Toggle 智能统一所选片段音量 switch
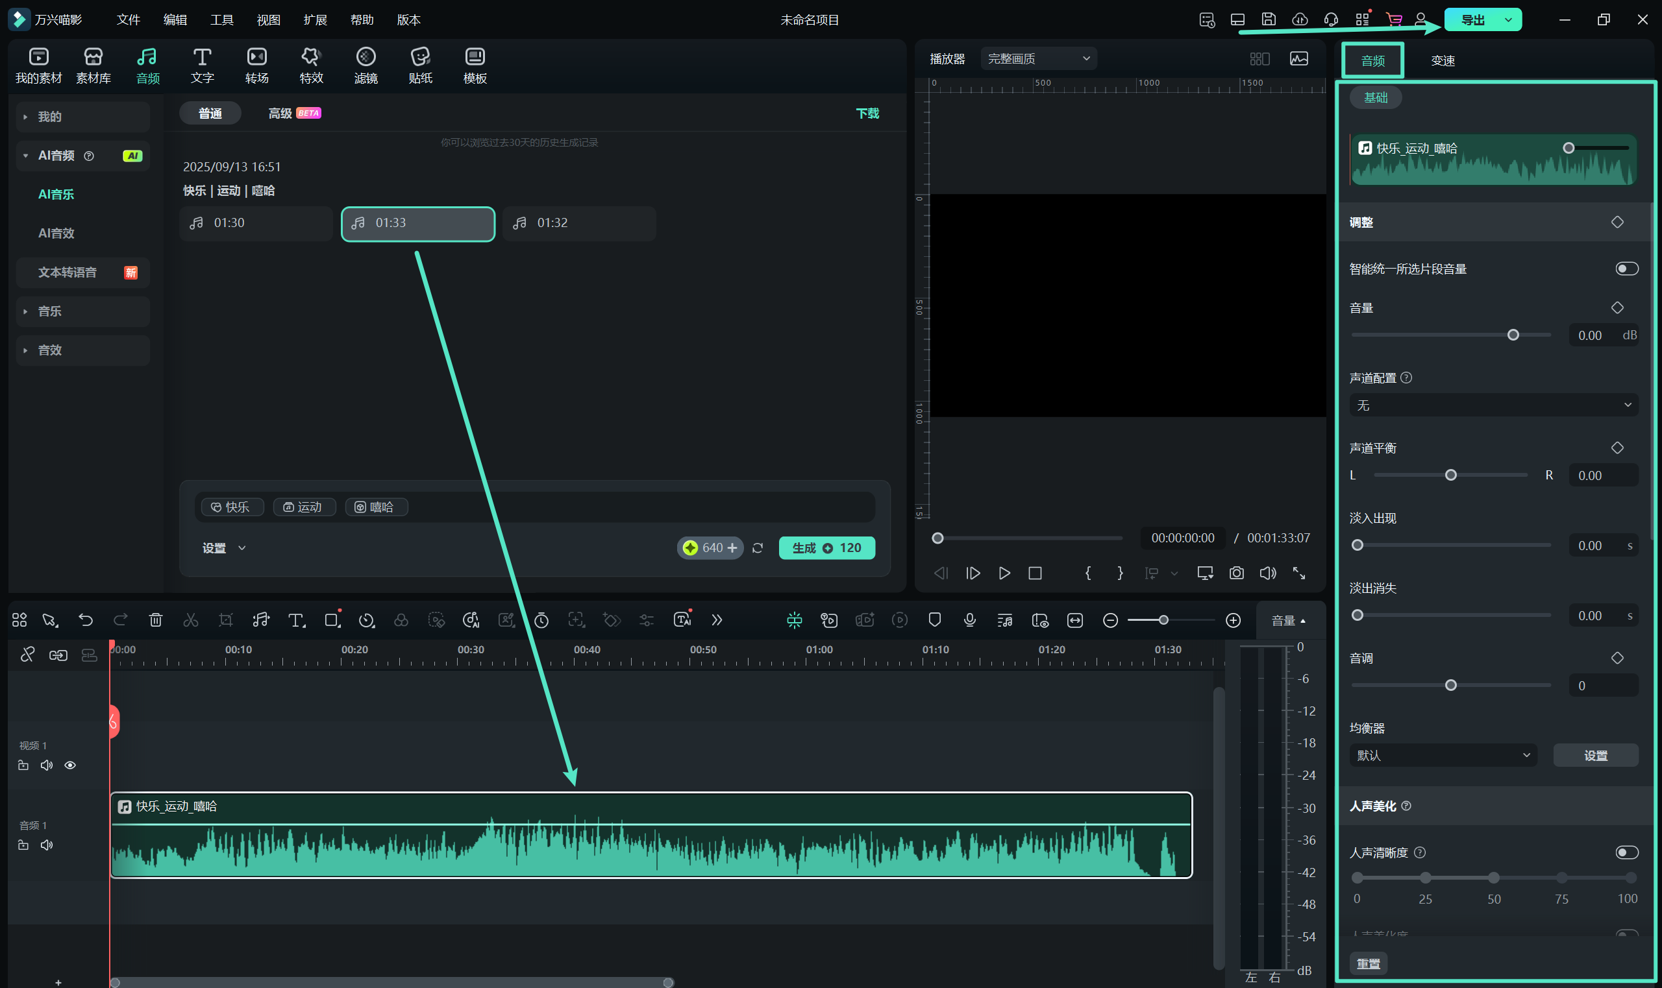Screen dimensions: 1662x988 tap(1626, 269)
